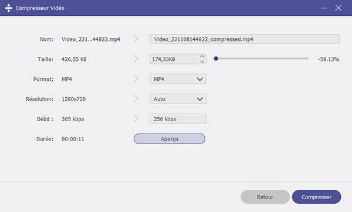Click the Aperçu preview button
The width and height of the screenshot is (352, 212).
(x=170, y=139)
